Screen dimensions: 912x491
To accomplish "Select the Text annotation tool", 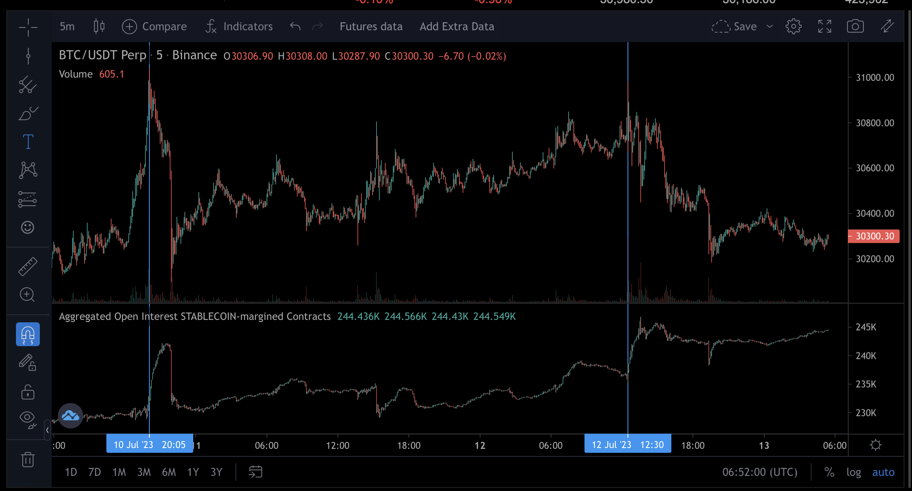I will (x=28, y=142).
